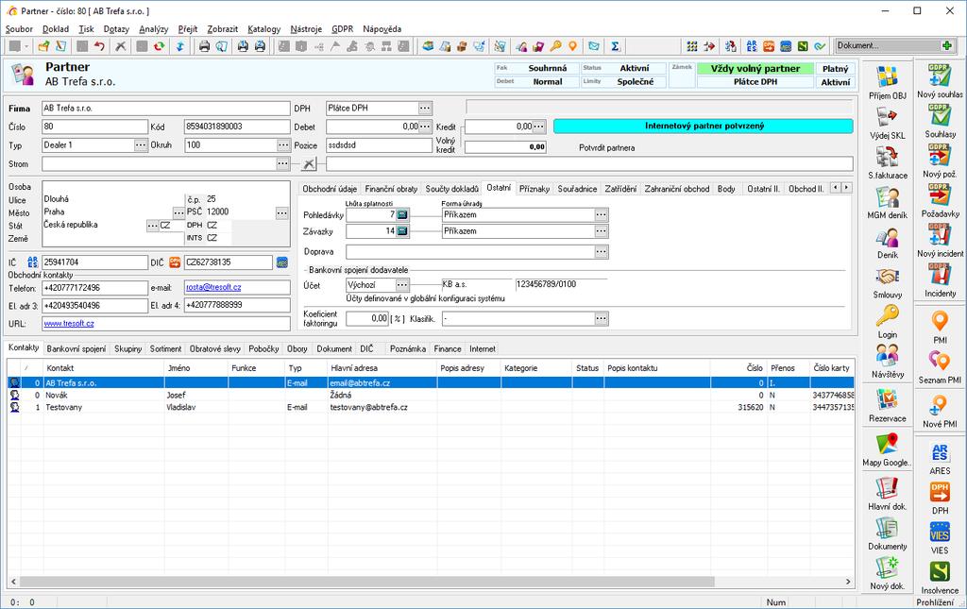Open the Poznámka tab
Image resolution: width=967 pixels, height=609 pixels.
tap(408, 349)
